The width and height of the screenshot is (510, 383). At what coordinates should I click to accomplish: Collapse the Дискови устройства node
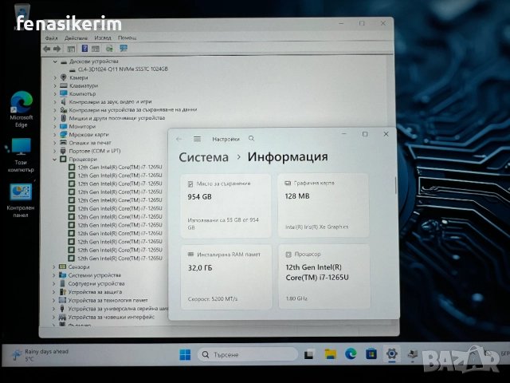click(x=55, y=61)
